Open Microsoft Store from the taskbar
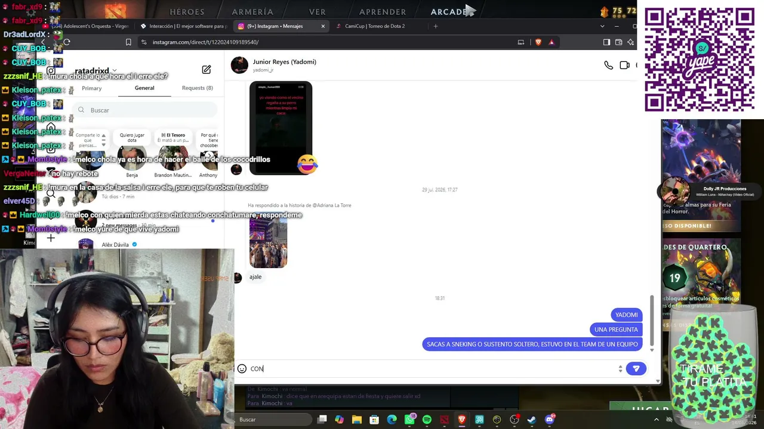Screen dimensions: 764x429 point(374,419)
